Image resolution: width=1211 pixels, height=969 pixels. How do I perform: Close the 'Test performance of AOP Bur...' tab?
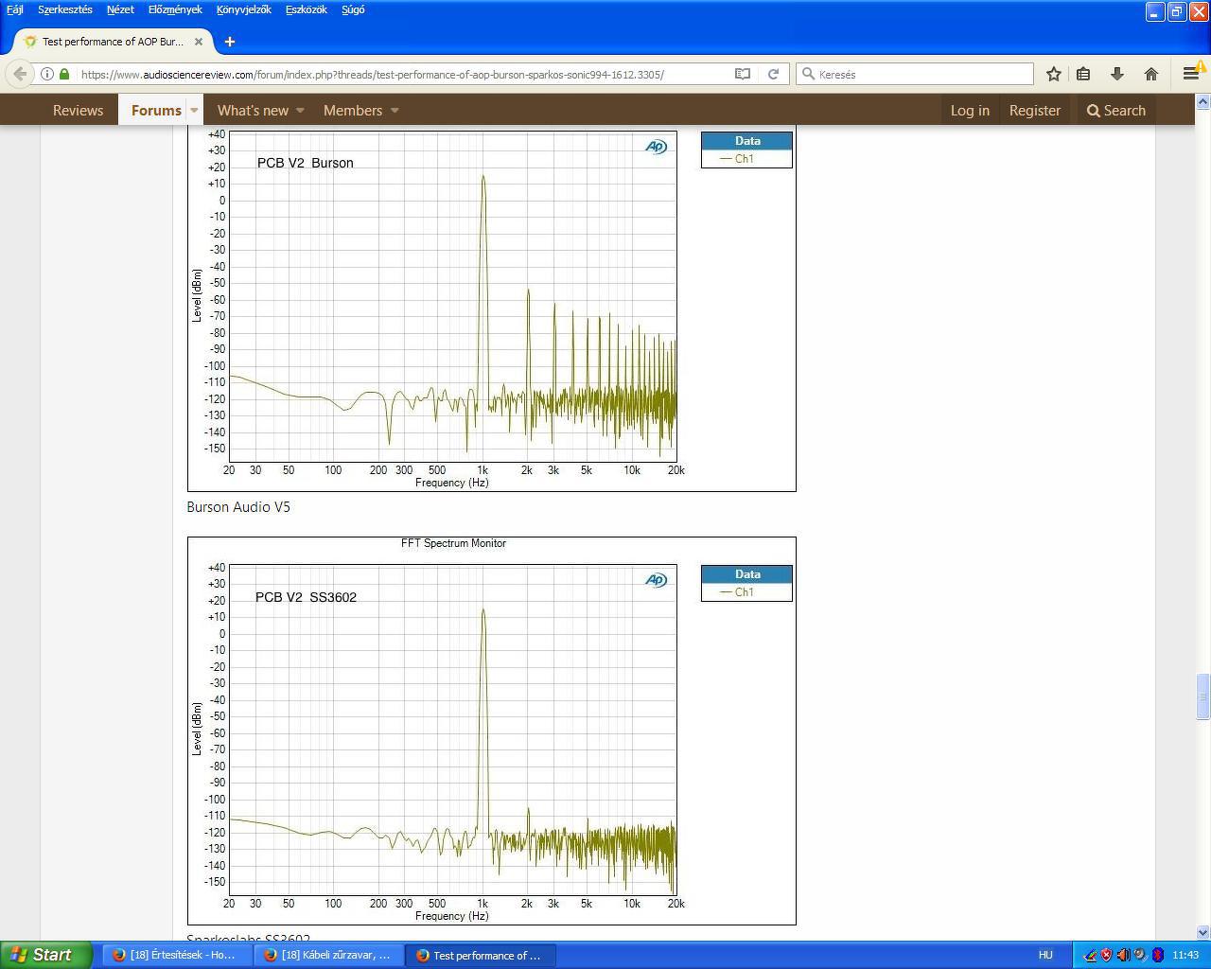pyautogui.click(x=199, y=42)
